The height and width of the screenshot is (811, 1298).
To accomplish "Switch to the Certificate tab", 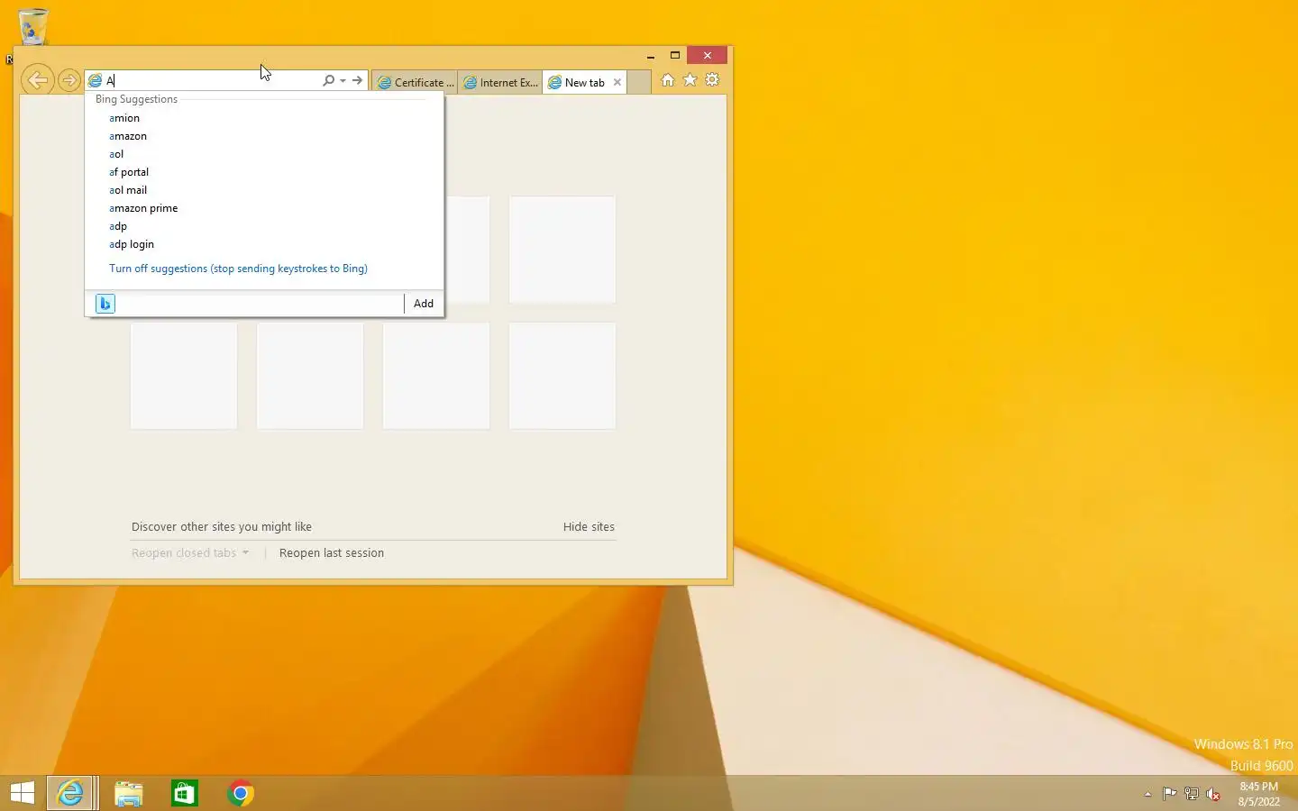I will point(414,82).
